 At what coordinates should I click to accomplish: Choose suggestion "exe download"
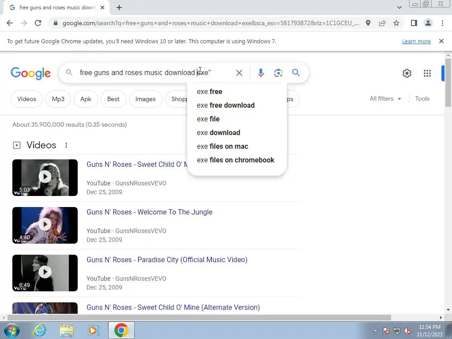point(237,132)
